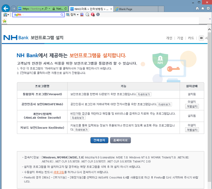Switch to the Blank Page tab

[x=136, y=9]
